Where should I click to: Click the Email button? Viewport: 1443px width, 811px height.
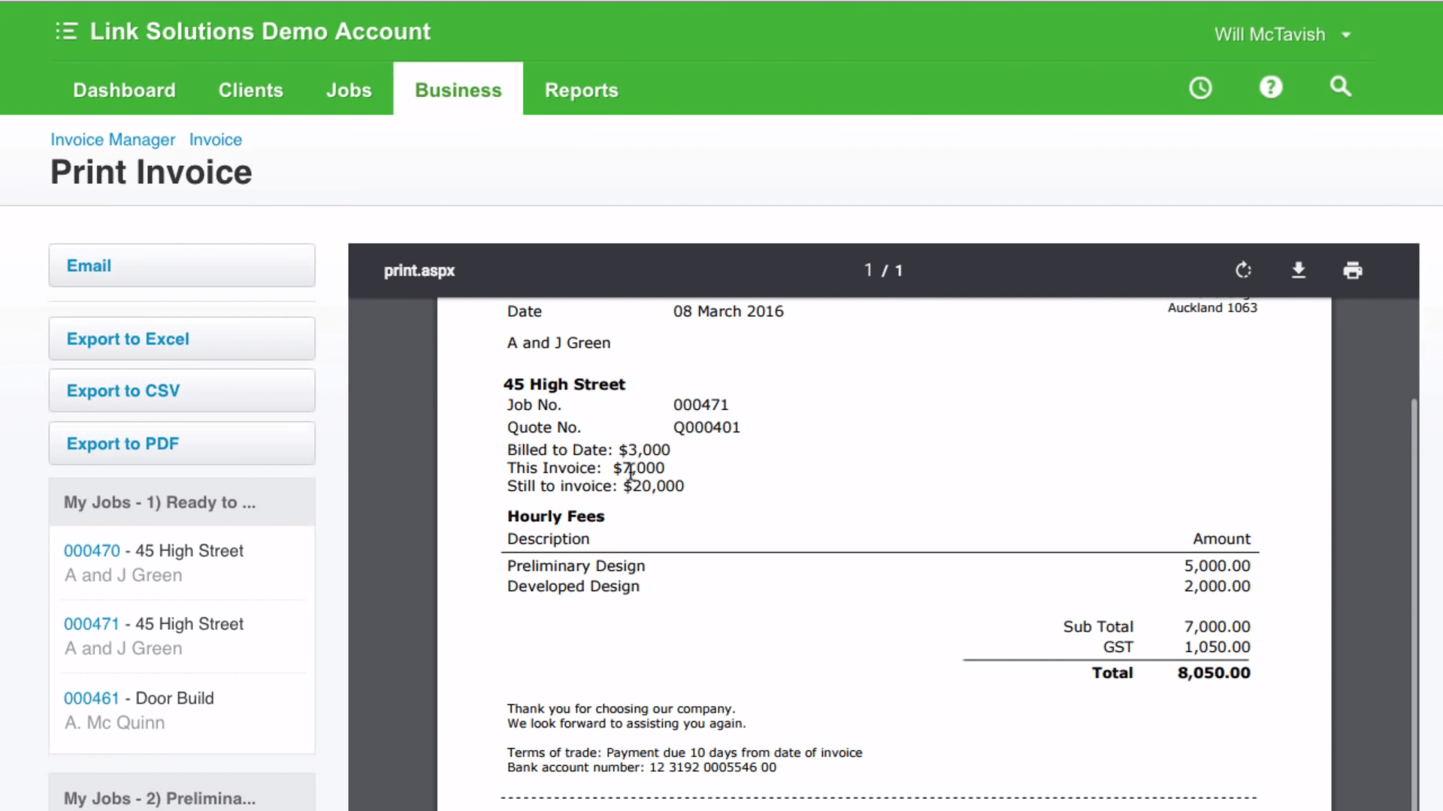click(x=182, y=266)
